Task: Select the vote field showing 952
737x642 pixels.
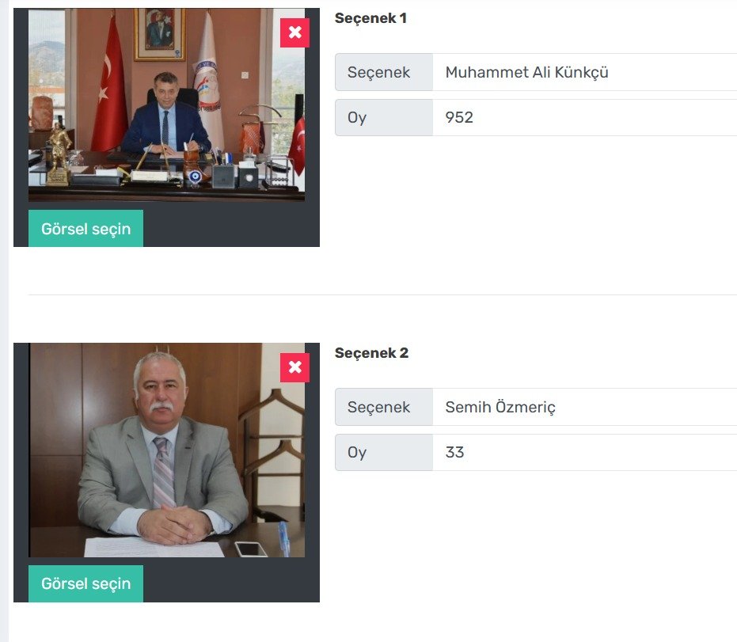Action: tap(585, 117)
